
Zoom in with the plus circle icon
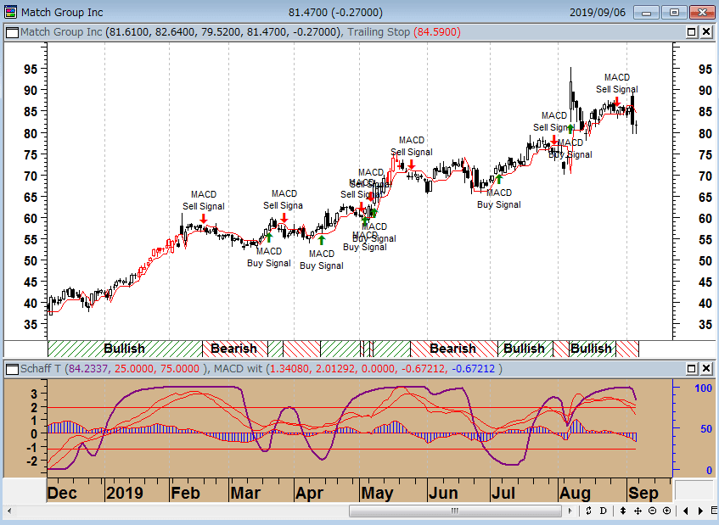point(667,511)
